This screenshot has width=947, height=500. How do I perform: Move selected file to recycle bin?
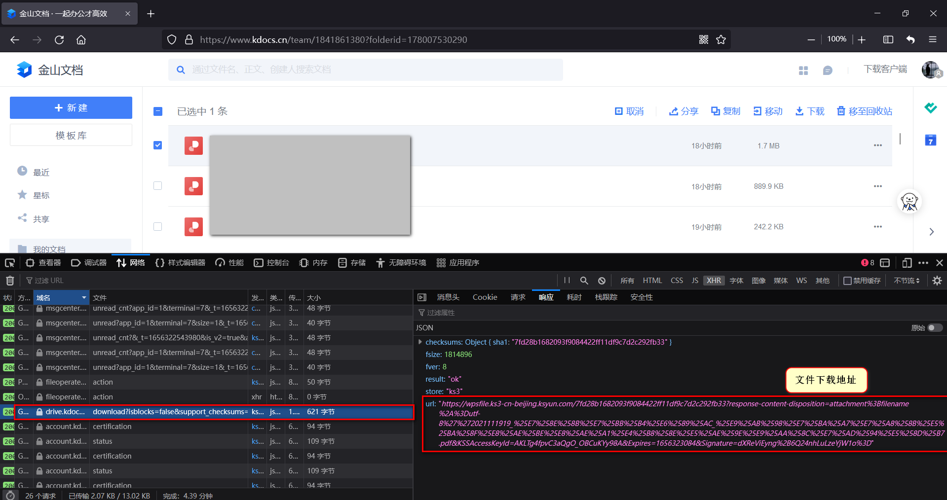coord(865,111)
